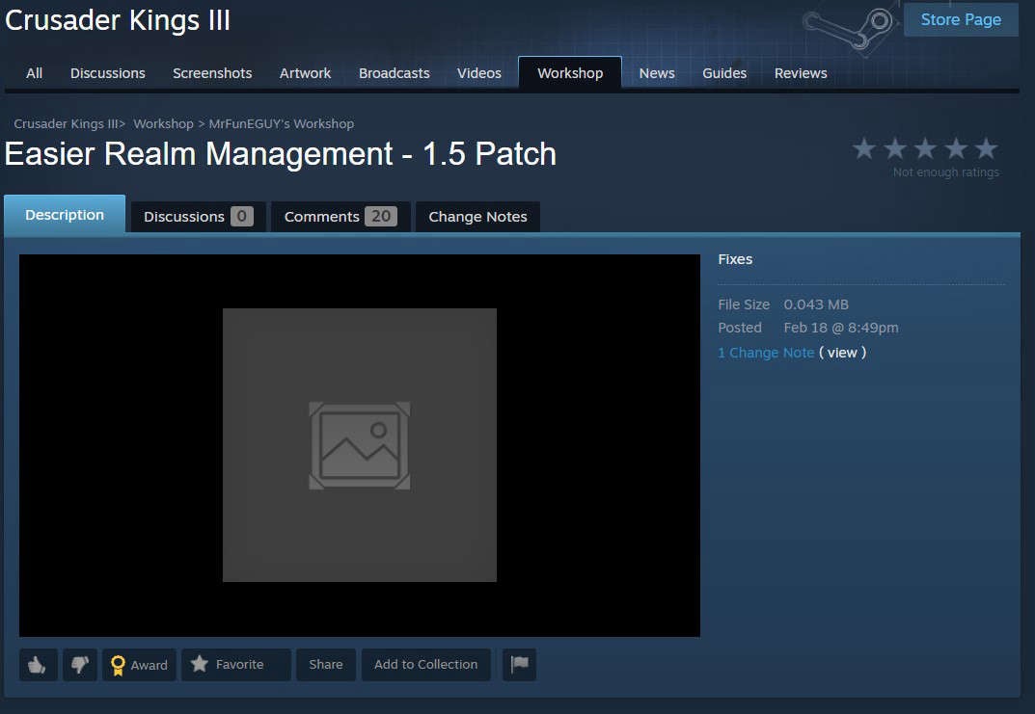
Task: Give a thumbs up rating to this mod
Action: click(x=38, y=664)
